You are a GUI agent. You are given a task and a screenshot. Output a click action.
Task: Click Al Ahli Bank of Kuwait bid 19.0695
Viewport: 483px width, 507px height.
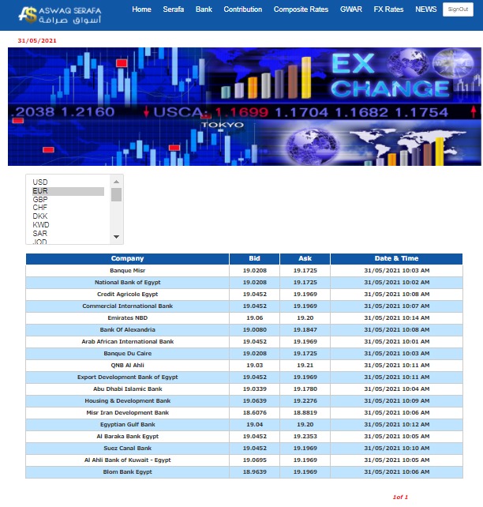255,460
